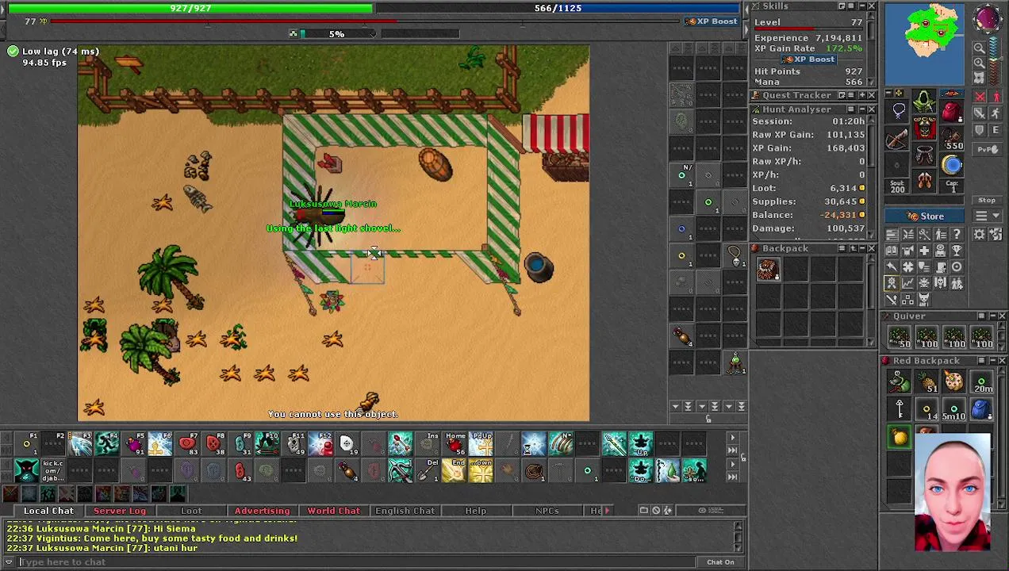
Task: Select the blue ring equipment slot
Action: pos(951,164)
